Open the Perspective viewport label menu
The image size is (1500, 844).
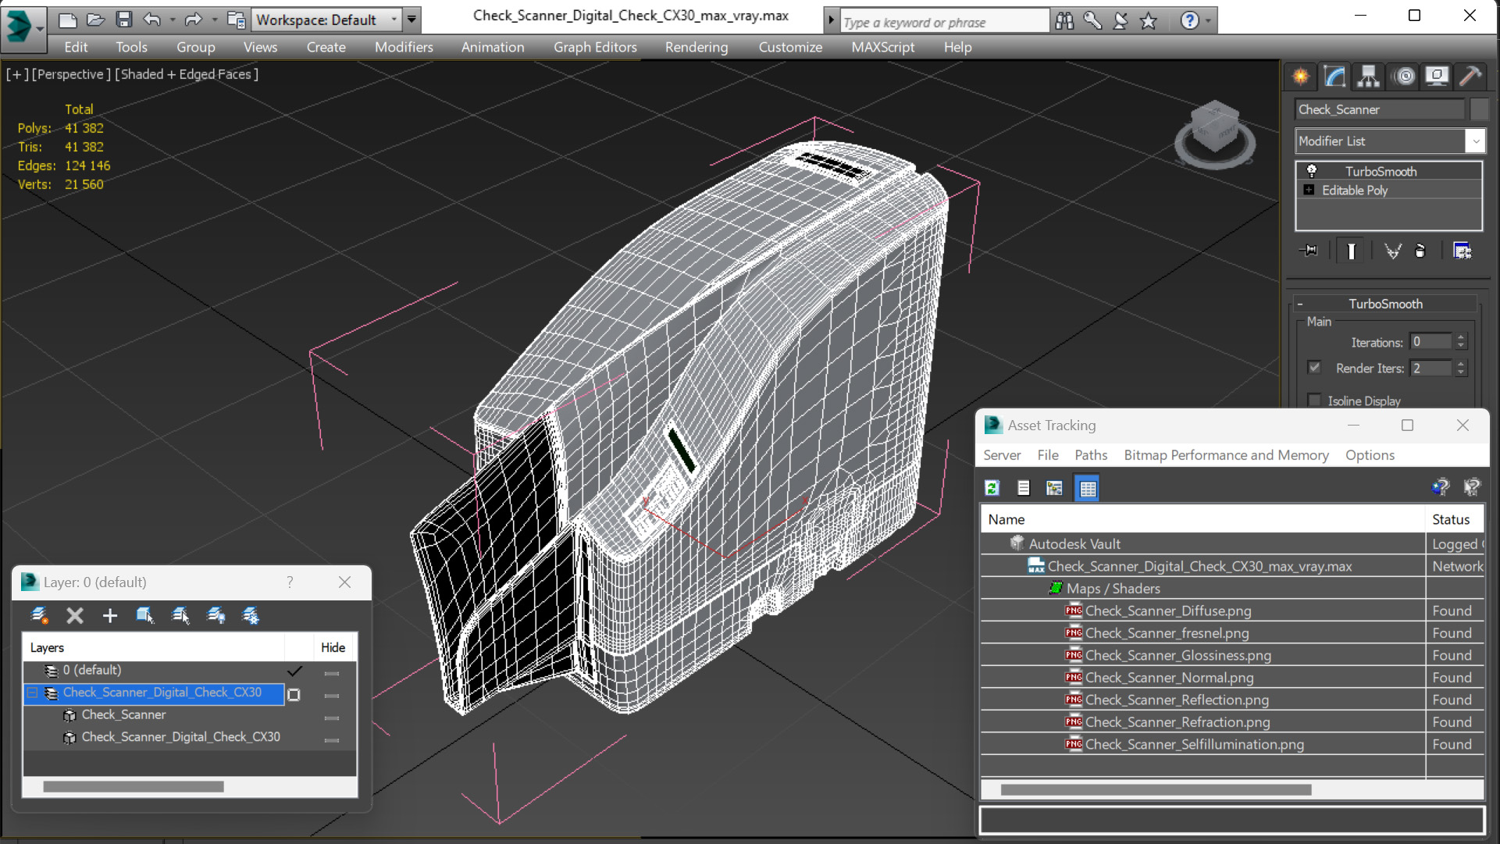click(70, 74)
